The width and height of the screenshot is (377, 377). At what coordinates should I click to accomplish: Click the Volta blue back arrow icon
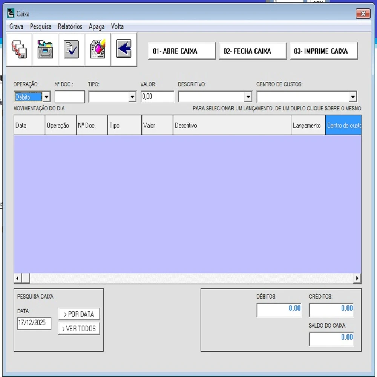pos(124,50)
